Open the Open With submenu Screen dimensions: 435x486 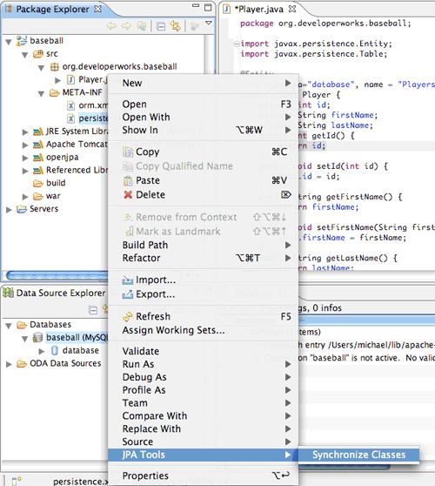(203, 118)
